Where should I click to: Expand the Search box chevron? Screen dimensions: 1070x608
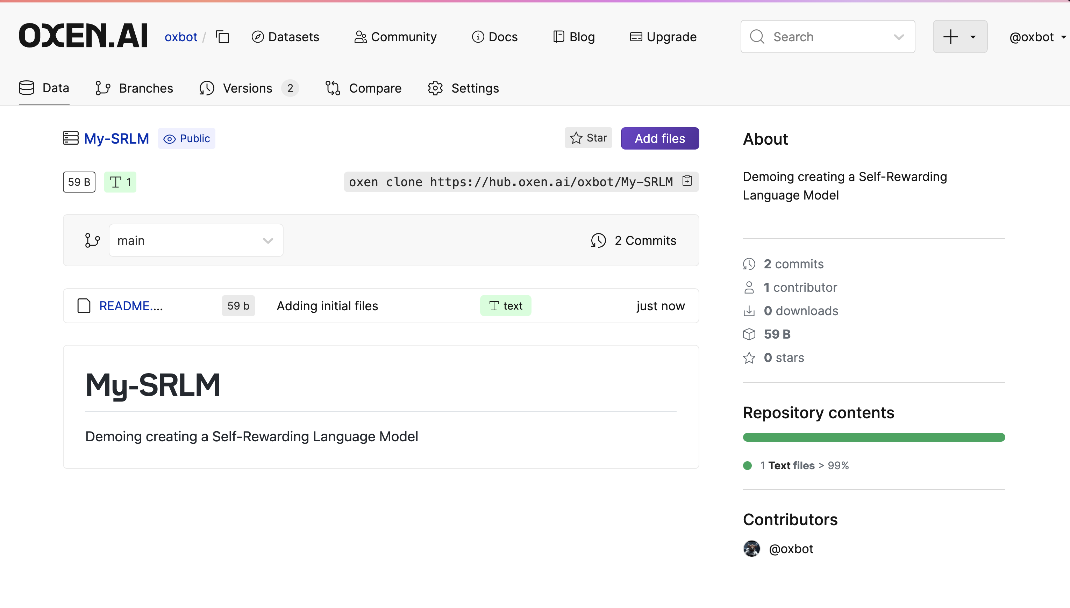click(898, 37)
